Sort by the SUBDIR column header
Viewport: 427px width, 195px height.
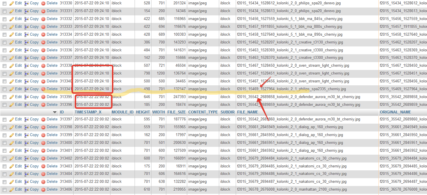227,112
